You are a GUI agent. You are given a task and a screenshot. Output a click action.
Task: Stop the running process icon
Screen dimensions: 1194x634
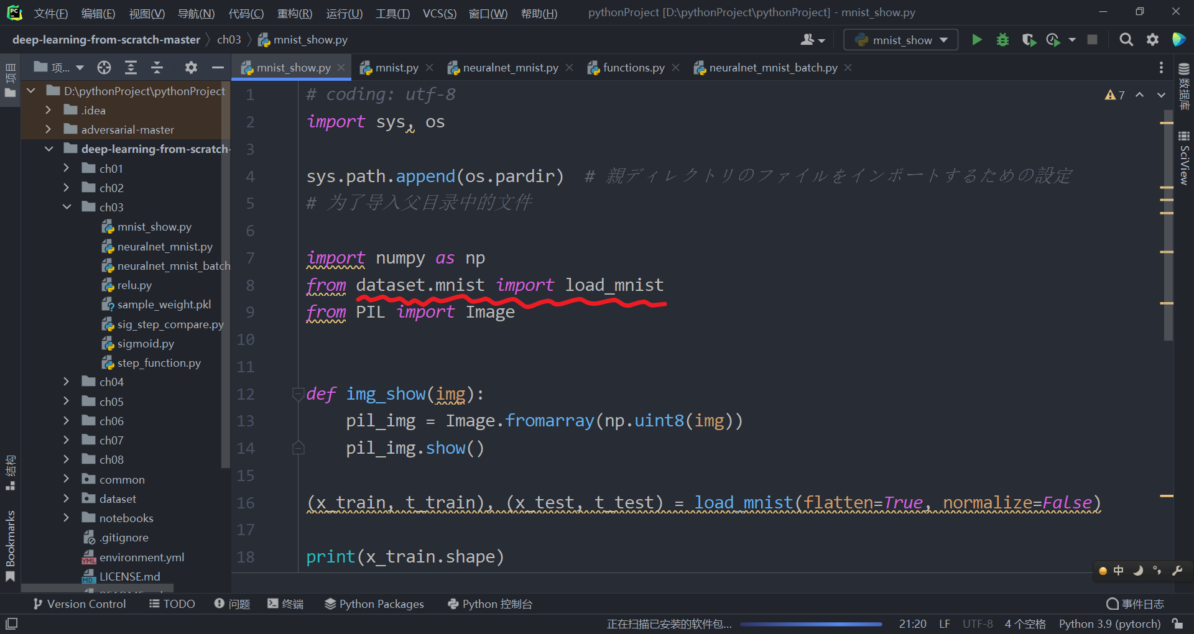point(1092,40)
